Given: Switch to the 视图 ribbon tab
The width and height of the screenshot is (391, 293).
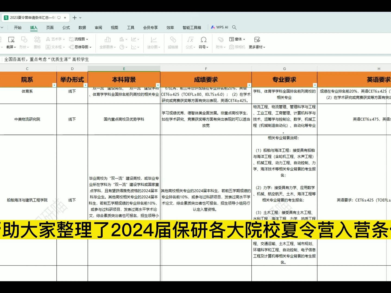Looking at the screenshot, I should pyautogui.click(x=114, y=27).
